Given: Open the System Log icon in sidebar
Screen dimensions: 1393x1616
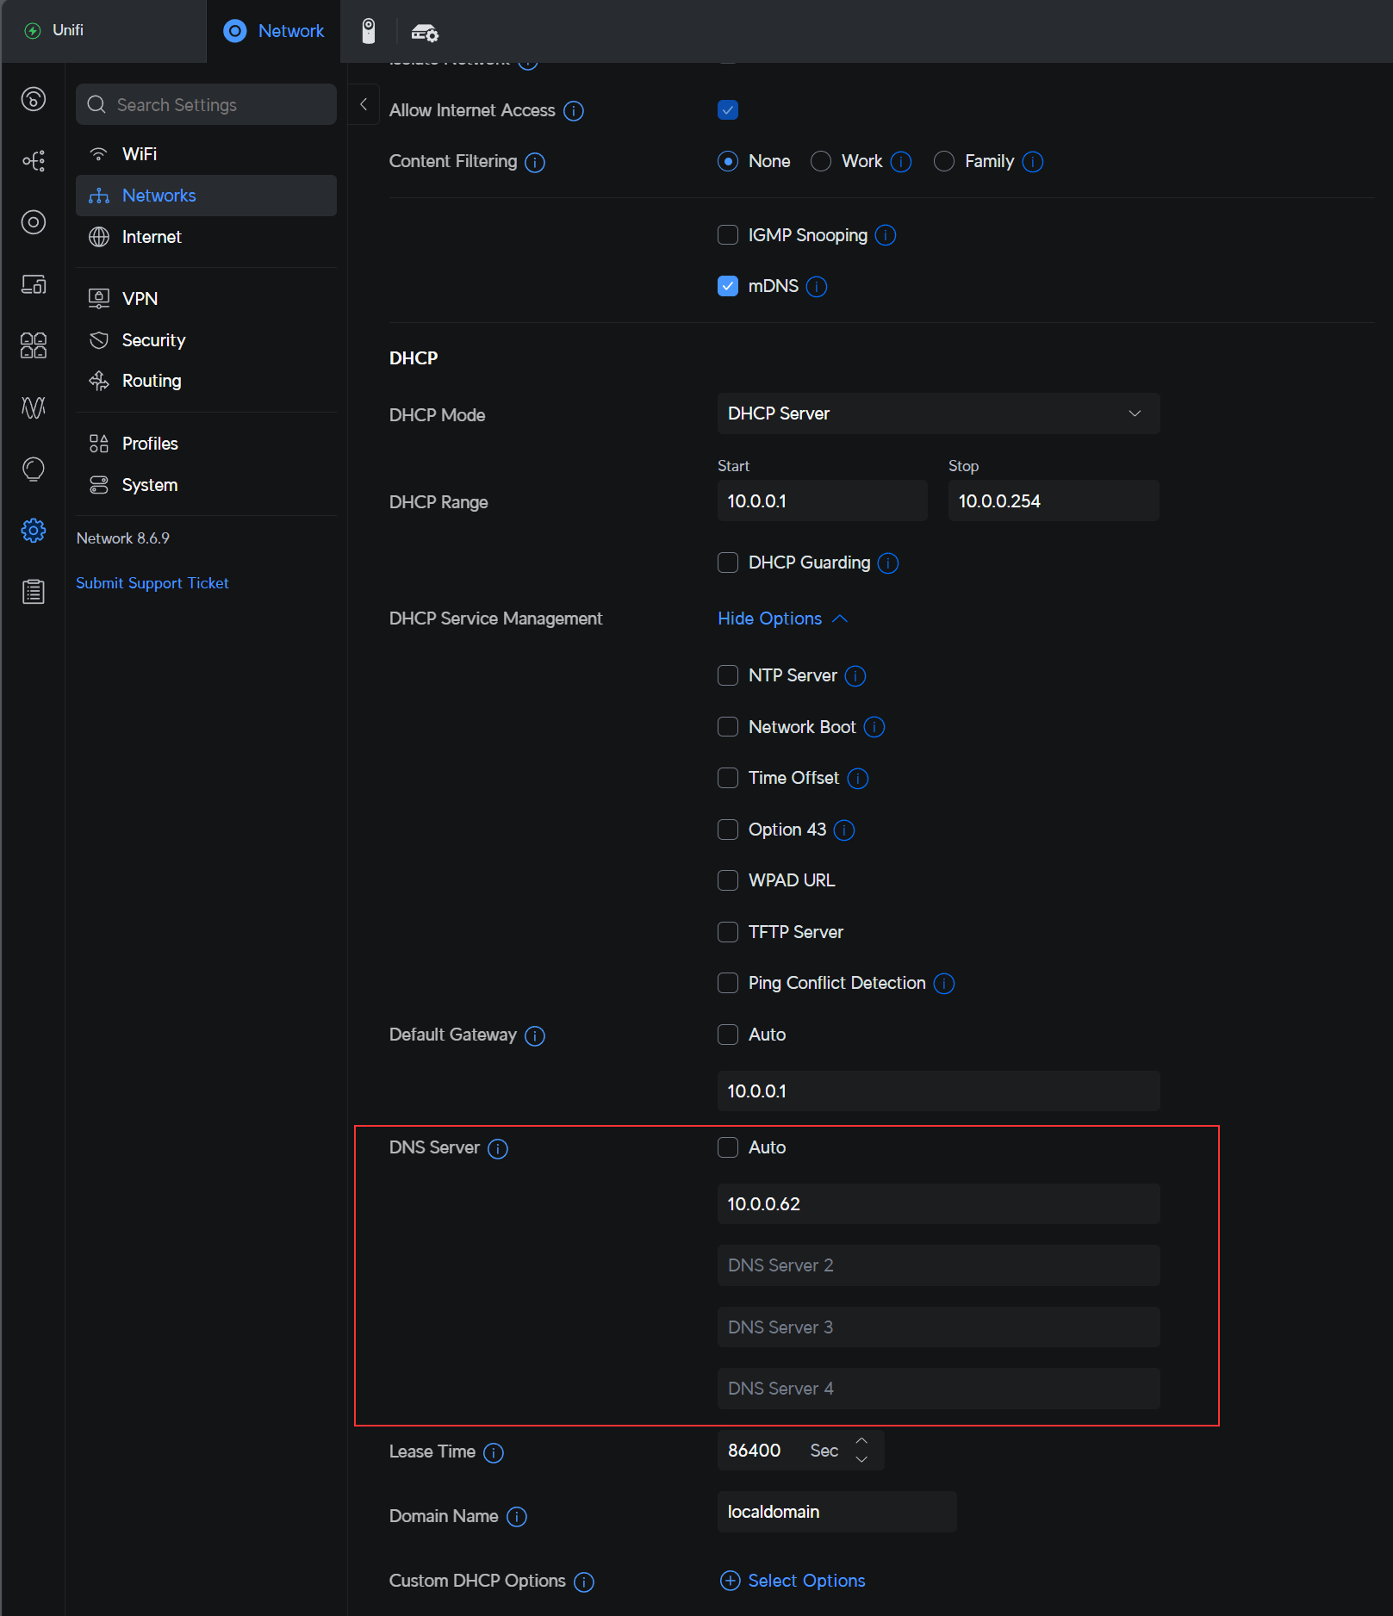Looking at the screenshot, I should pos(34,592).
